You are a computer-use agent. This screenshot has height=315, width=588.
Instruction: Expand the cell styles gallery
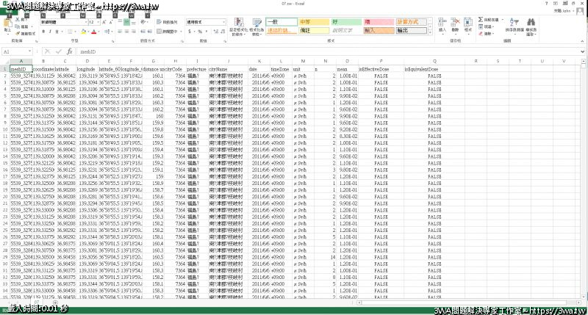pyautogui.click(x=430, y=32)
